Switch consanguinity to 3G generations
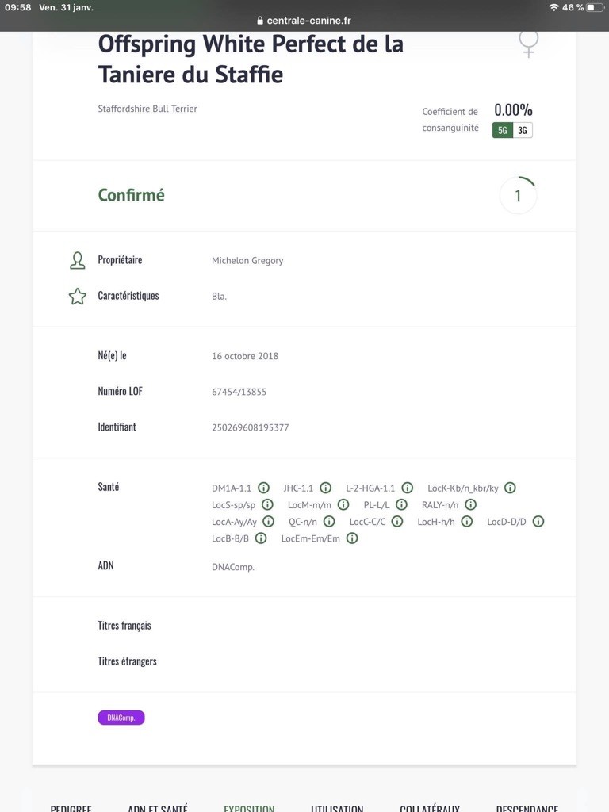 (523, 130)
